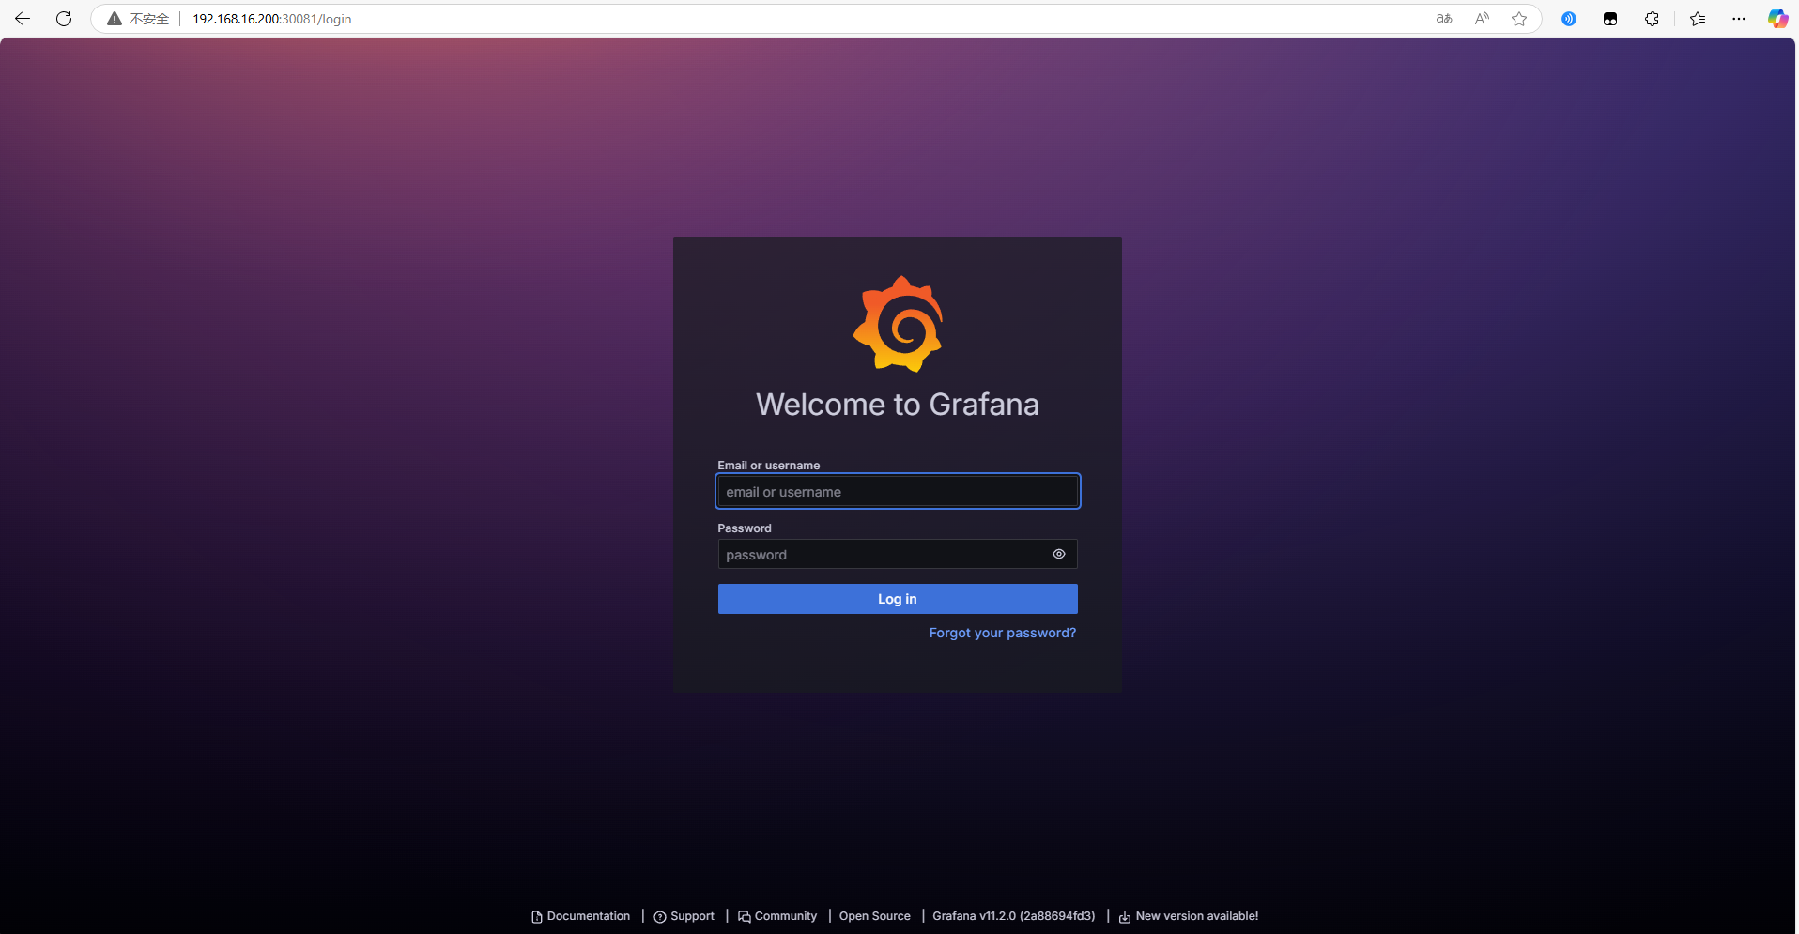Toggle password visibility eye icon
1799x934 pixels.
pos(1059,554)
